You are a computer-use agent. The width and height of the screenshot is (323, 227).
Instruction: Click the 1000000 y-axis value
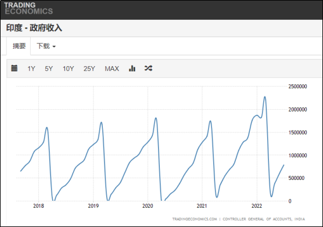[297, 156]
